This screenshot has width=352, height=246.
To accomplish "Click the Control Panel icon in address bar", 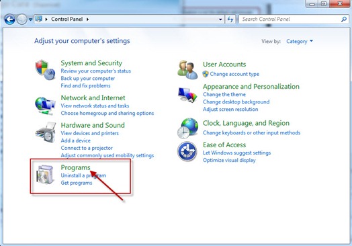I will pyautogui.click(x=39, y=19).
